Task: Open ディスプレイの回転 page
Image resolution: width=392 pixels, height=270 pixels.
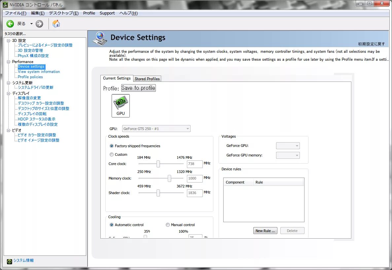Action: [x=32, y=114]
